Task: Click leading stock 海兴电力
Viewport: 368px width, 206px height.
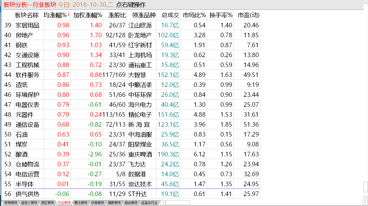Action: pos(140,105)
